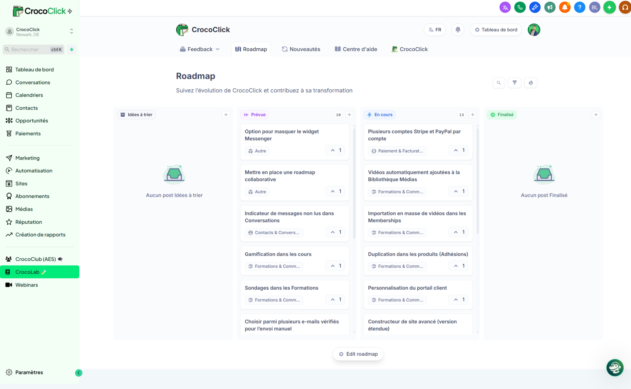Image resolution: width=631 pixels, height=389 pixels.
Task: Upvote 'Indicateur de messages non lus'
Action: (335, 232)
